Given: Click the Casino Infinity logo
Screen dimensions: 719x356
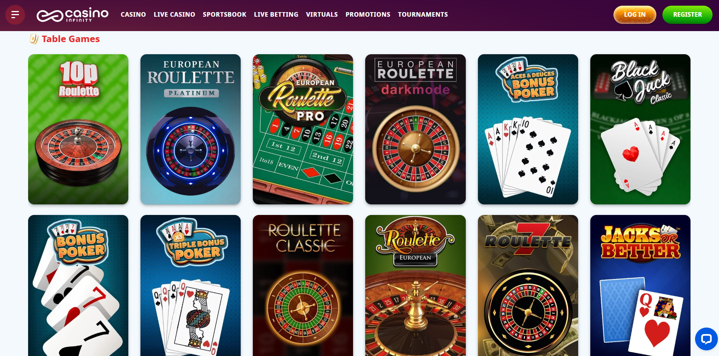Looking at the screenshot, I should pyautogui.click(x=73, y=15).
